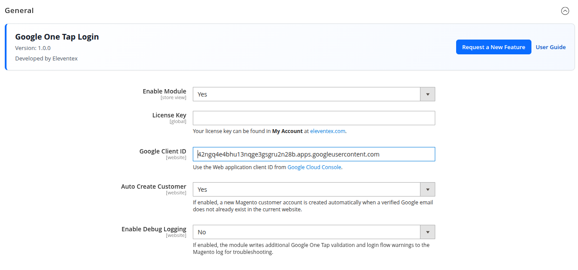Focus the License Key text field
578x270 pixels.
click(x=314, y=118)
